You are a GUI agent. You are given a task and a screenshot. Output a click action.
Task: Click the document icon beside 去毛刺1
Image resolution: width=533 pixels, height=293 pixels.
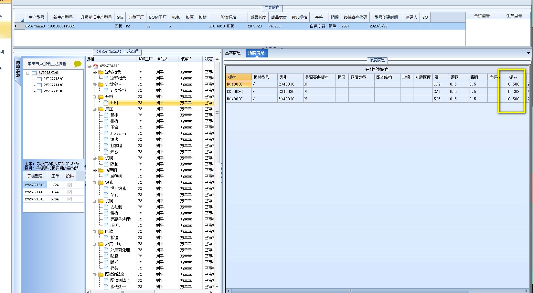pyautogui.click(x=106, y=207)
